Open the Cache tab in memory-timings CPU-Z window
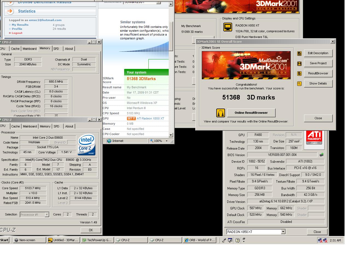350x280 pixels. pos(15,49)
